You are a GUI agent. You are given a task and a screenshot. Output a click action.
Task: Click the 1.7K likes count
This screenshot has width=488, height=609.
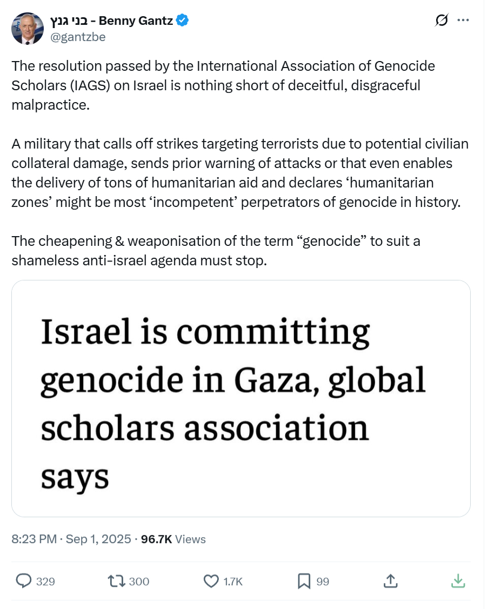coord(233,581)
